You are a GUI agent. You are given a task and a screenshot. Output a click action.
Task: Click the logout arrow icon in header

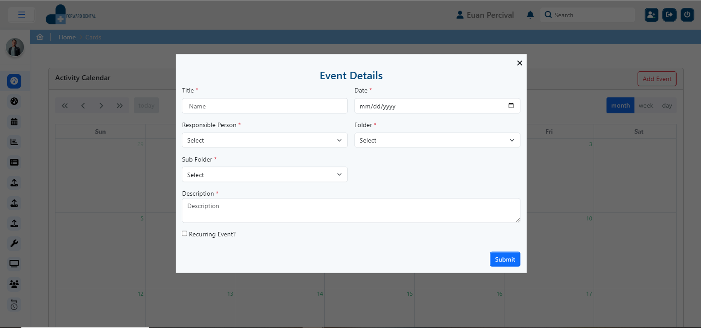tap(669, 15)
